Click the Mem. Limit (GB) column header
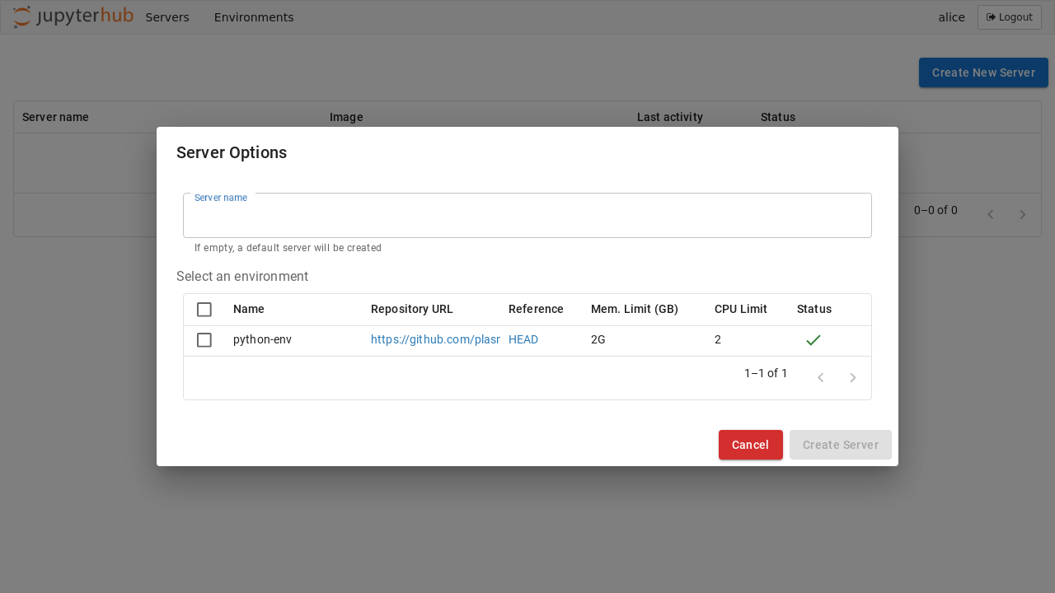The height and width of the screenshot is (593, 1055). (634, 309)
